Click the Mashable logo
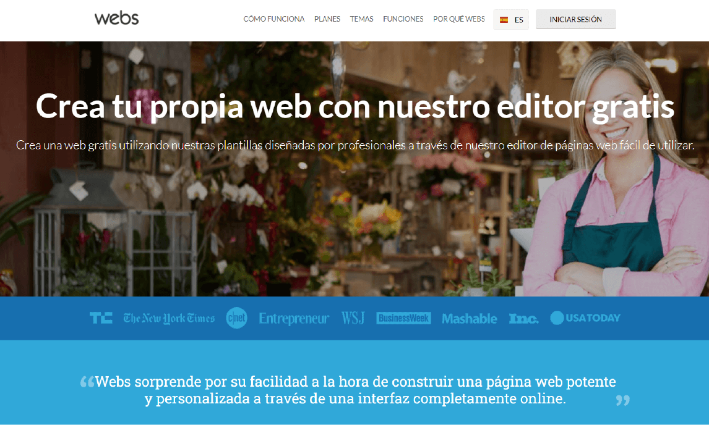Screen dimensions: 709x425 pyautogui.click(x=470, y=318)
